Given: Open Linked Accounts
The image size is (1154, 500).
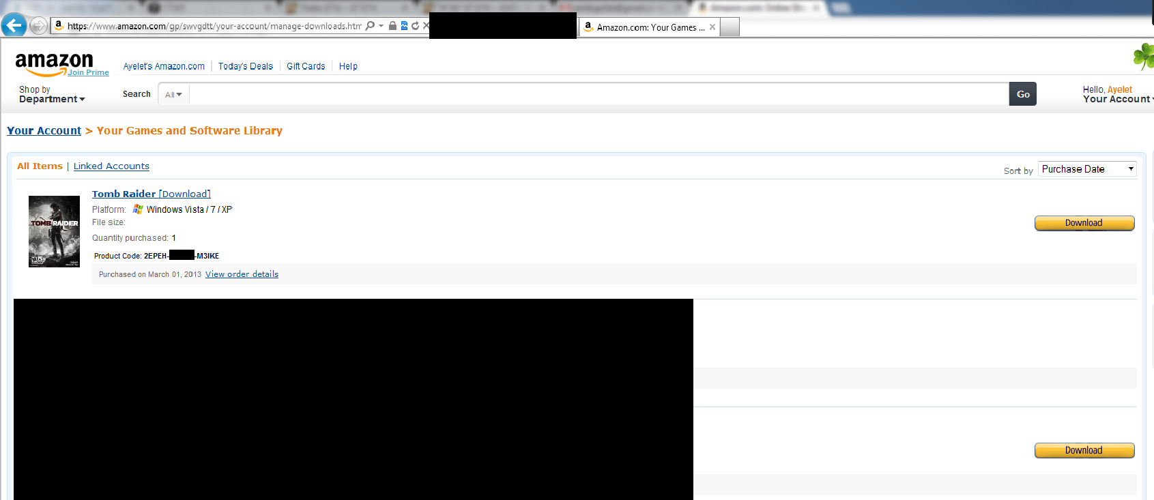Looking at the screenshot, I should [111, 166].
